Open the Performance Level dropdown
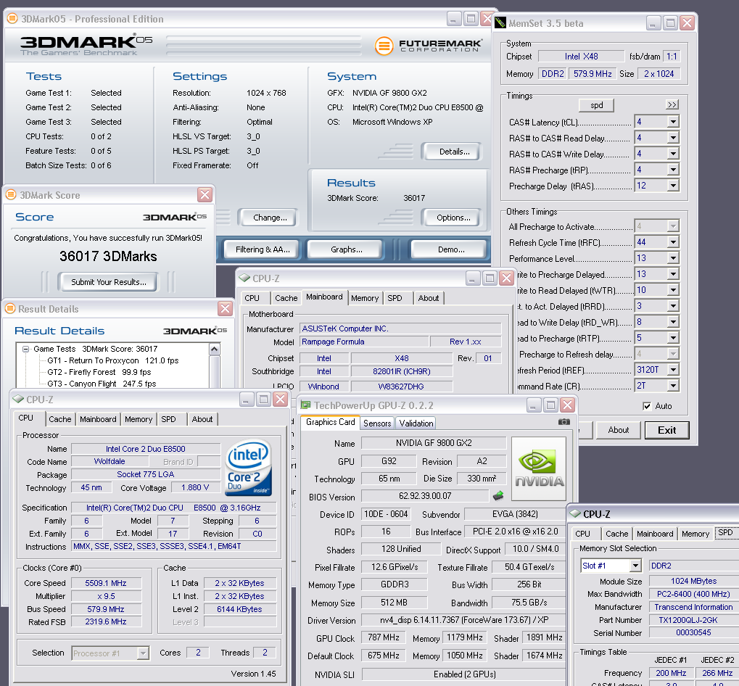 tap(672, 257)
